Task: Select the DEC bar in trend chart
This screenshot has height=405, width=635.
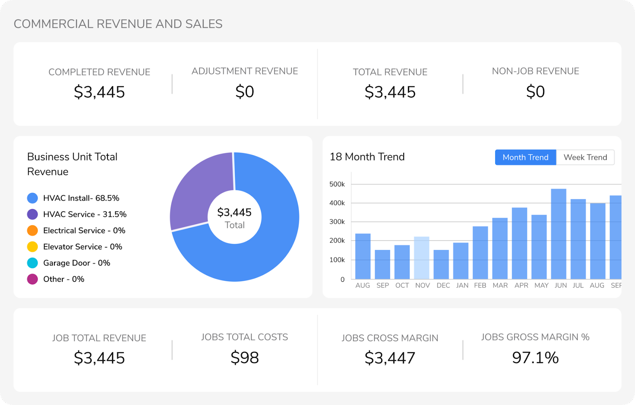Action: coord(441,264)
